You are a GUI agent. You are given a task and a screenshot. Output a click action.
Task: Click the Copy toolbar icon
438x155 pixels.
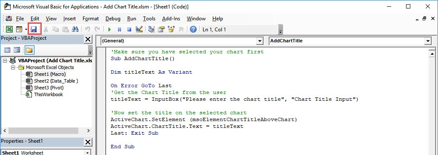pyautogui.click(x=56, y=29)
